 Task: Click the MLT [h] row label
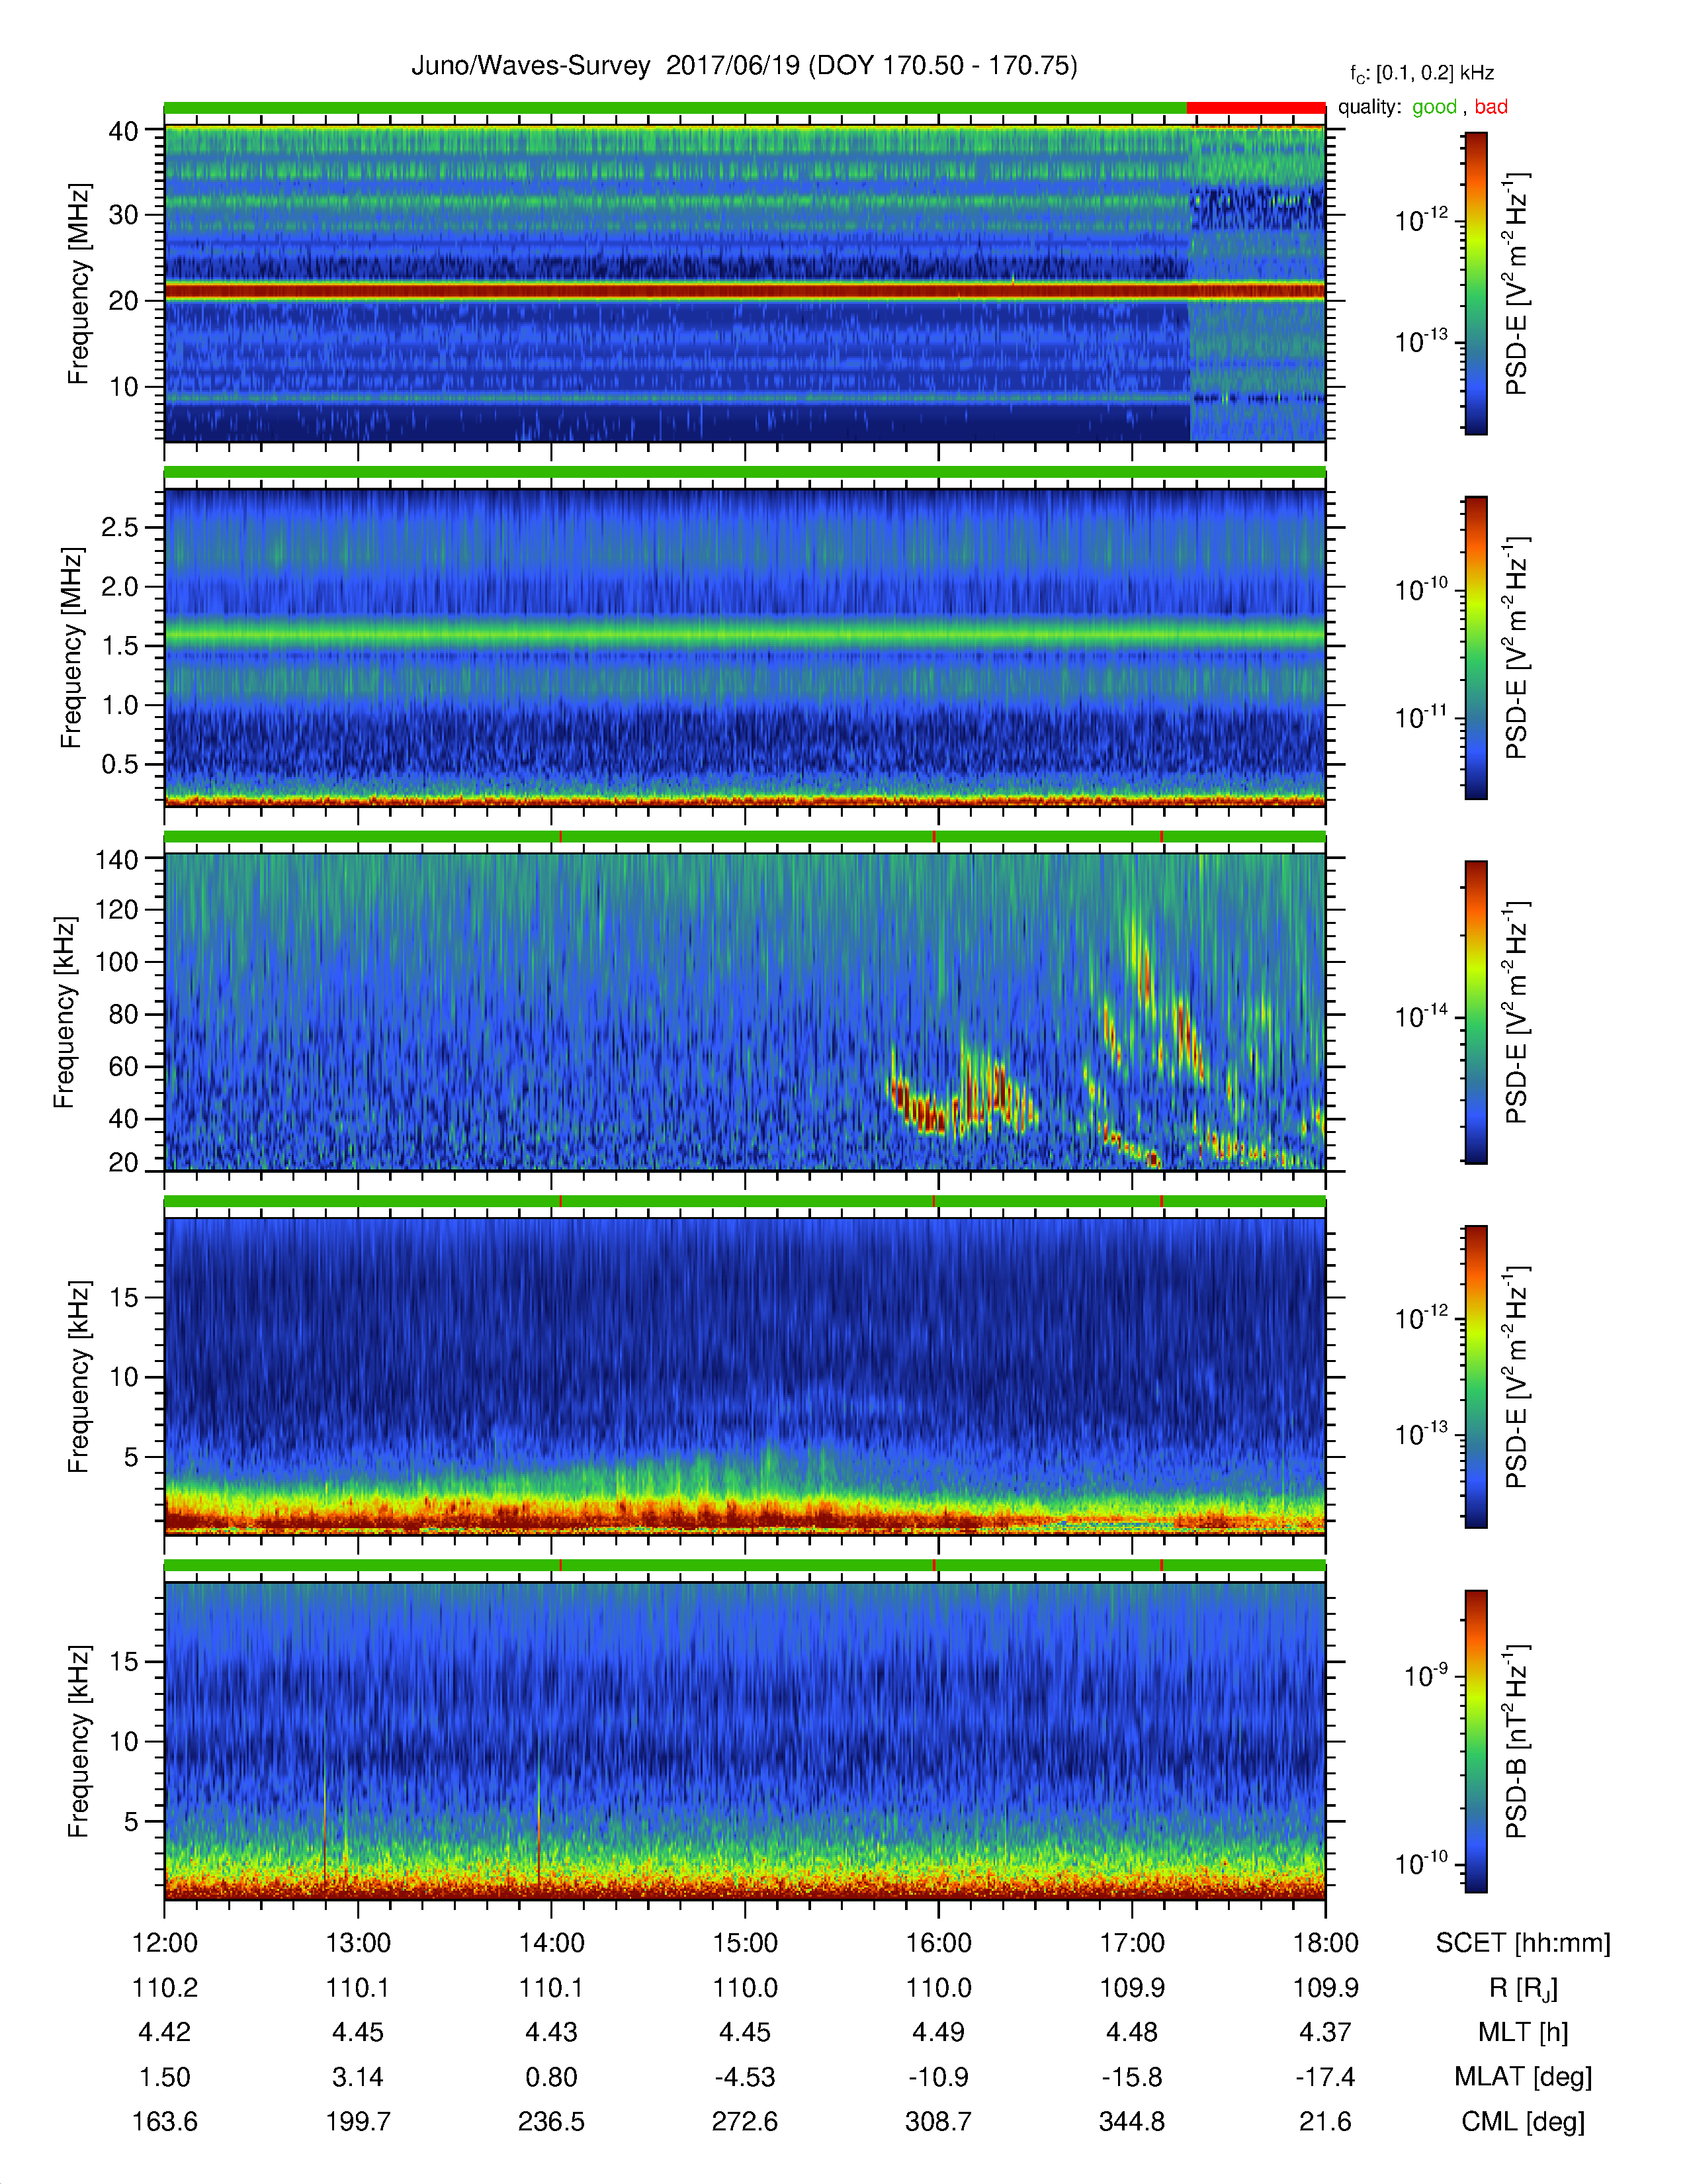click(1523, 2032)
